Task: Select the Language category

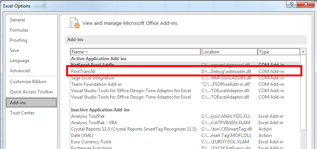Action: (20, 61)
